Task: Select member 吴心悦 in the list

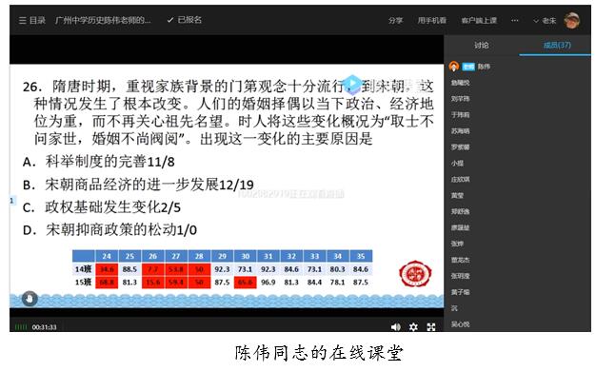Action: 460,324
